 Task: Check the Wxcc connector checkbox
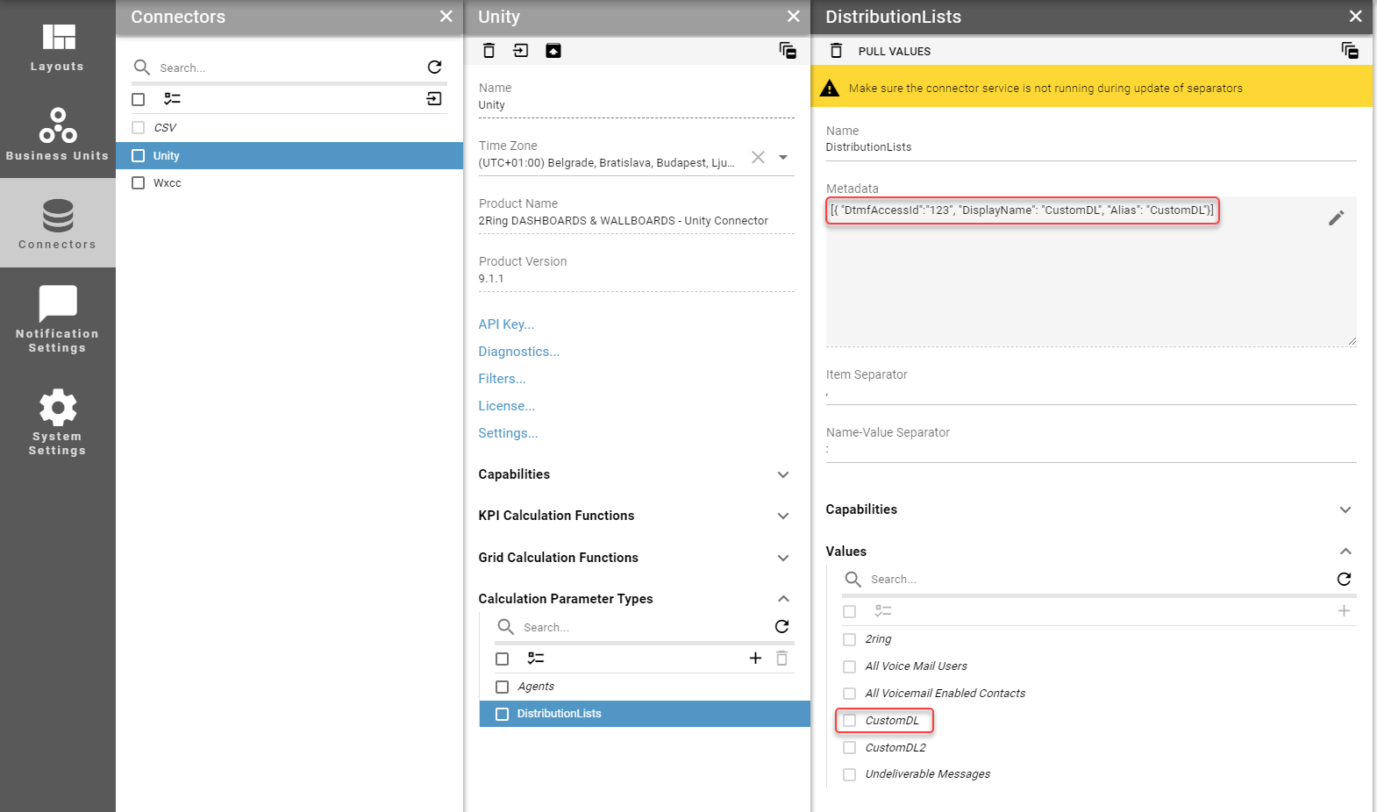[138, 183]
